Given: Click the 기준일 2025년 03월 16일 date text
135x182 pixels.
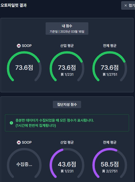Looking at the screenshot, I should [67, 31].
